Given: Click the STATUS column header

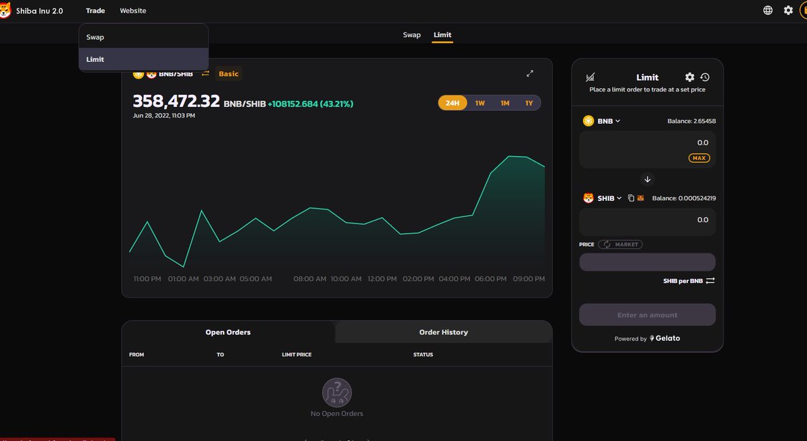Looking at the screenshot, I should [423, 354].
